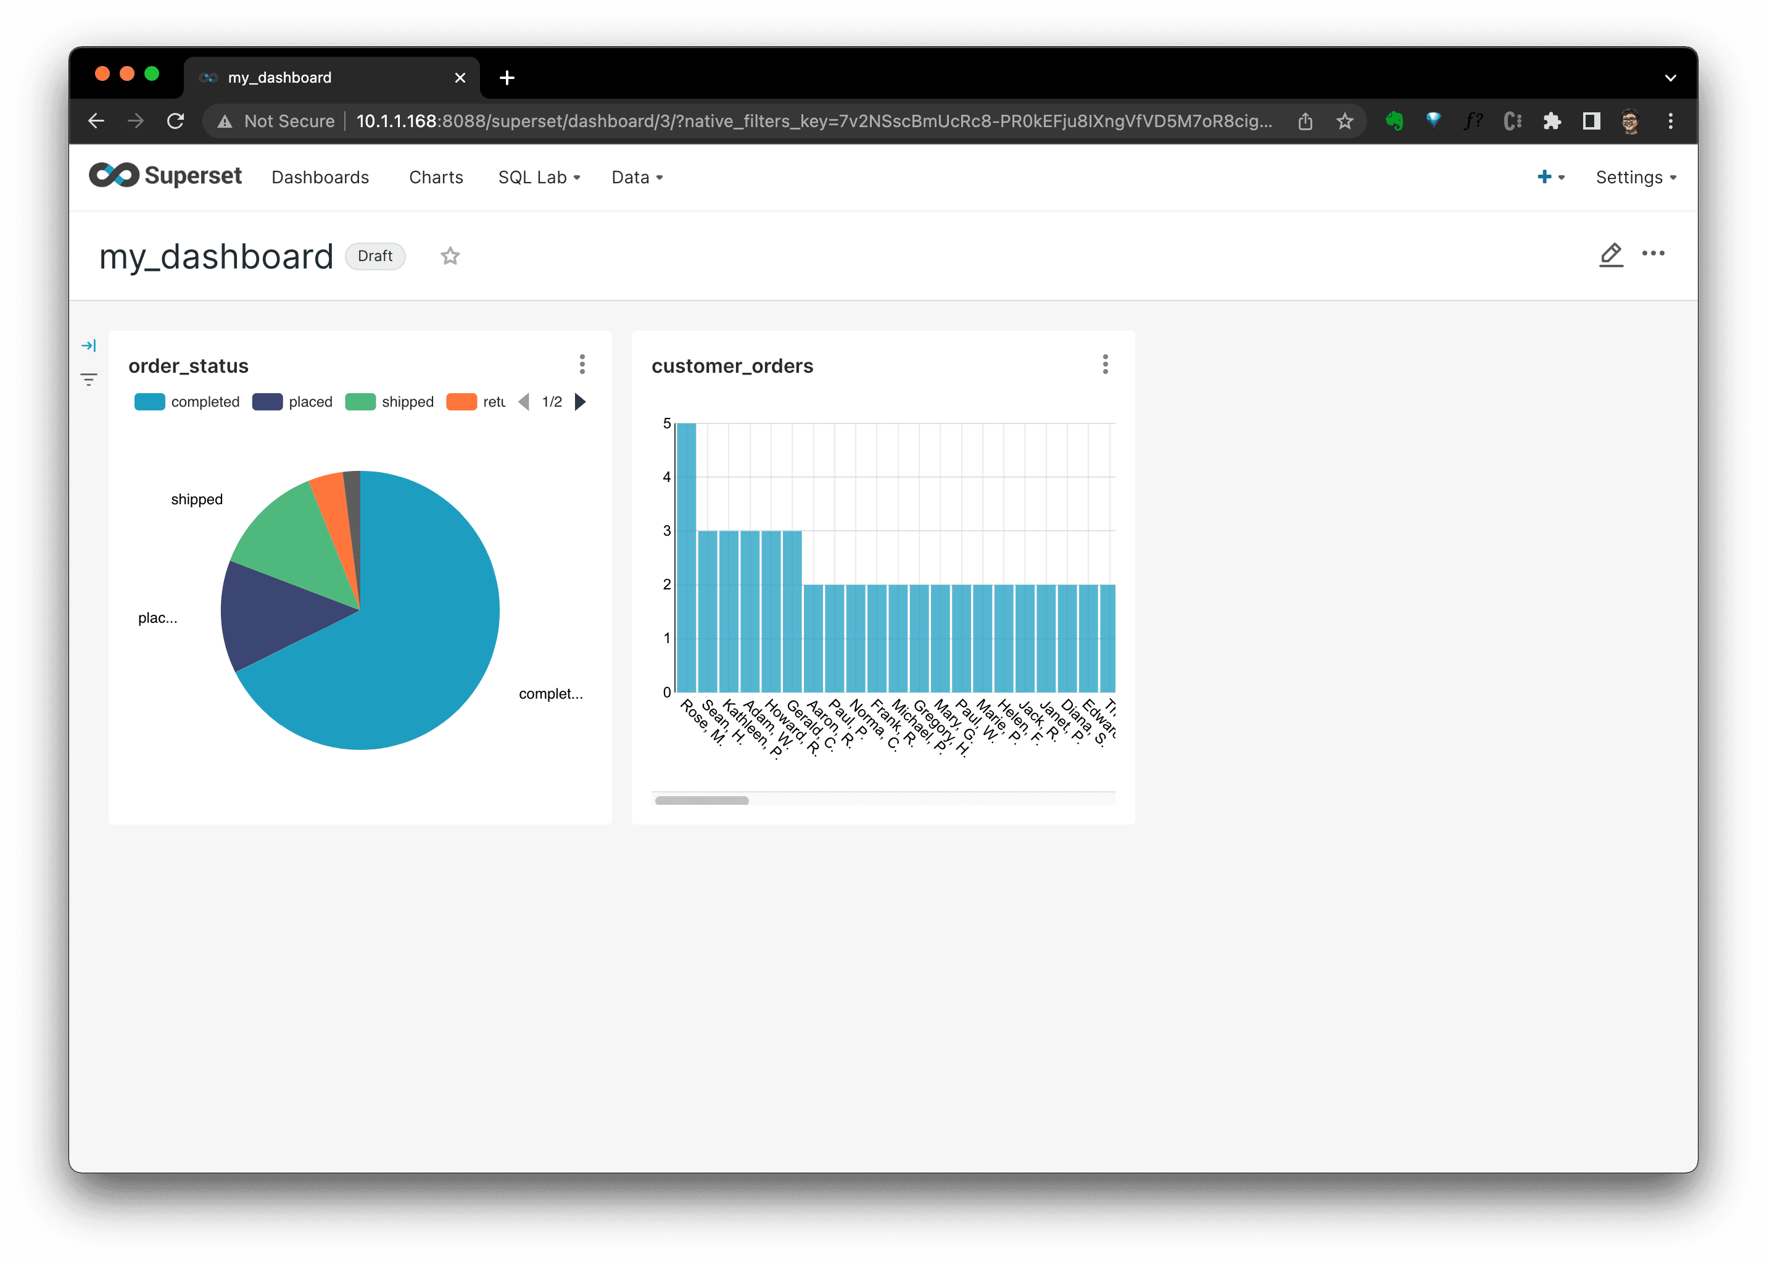Expand the Data dropdown menu
Screen dimensions: 1767x1264
pos(637,178)
